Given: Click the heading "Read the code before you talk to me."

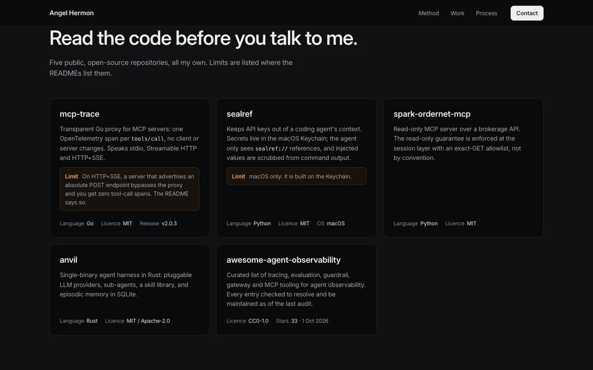Looking at the screenshot, I should (x=203, y=38).
